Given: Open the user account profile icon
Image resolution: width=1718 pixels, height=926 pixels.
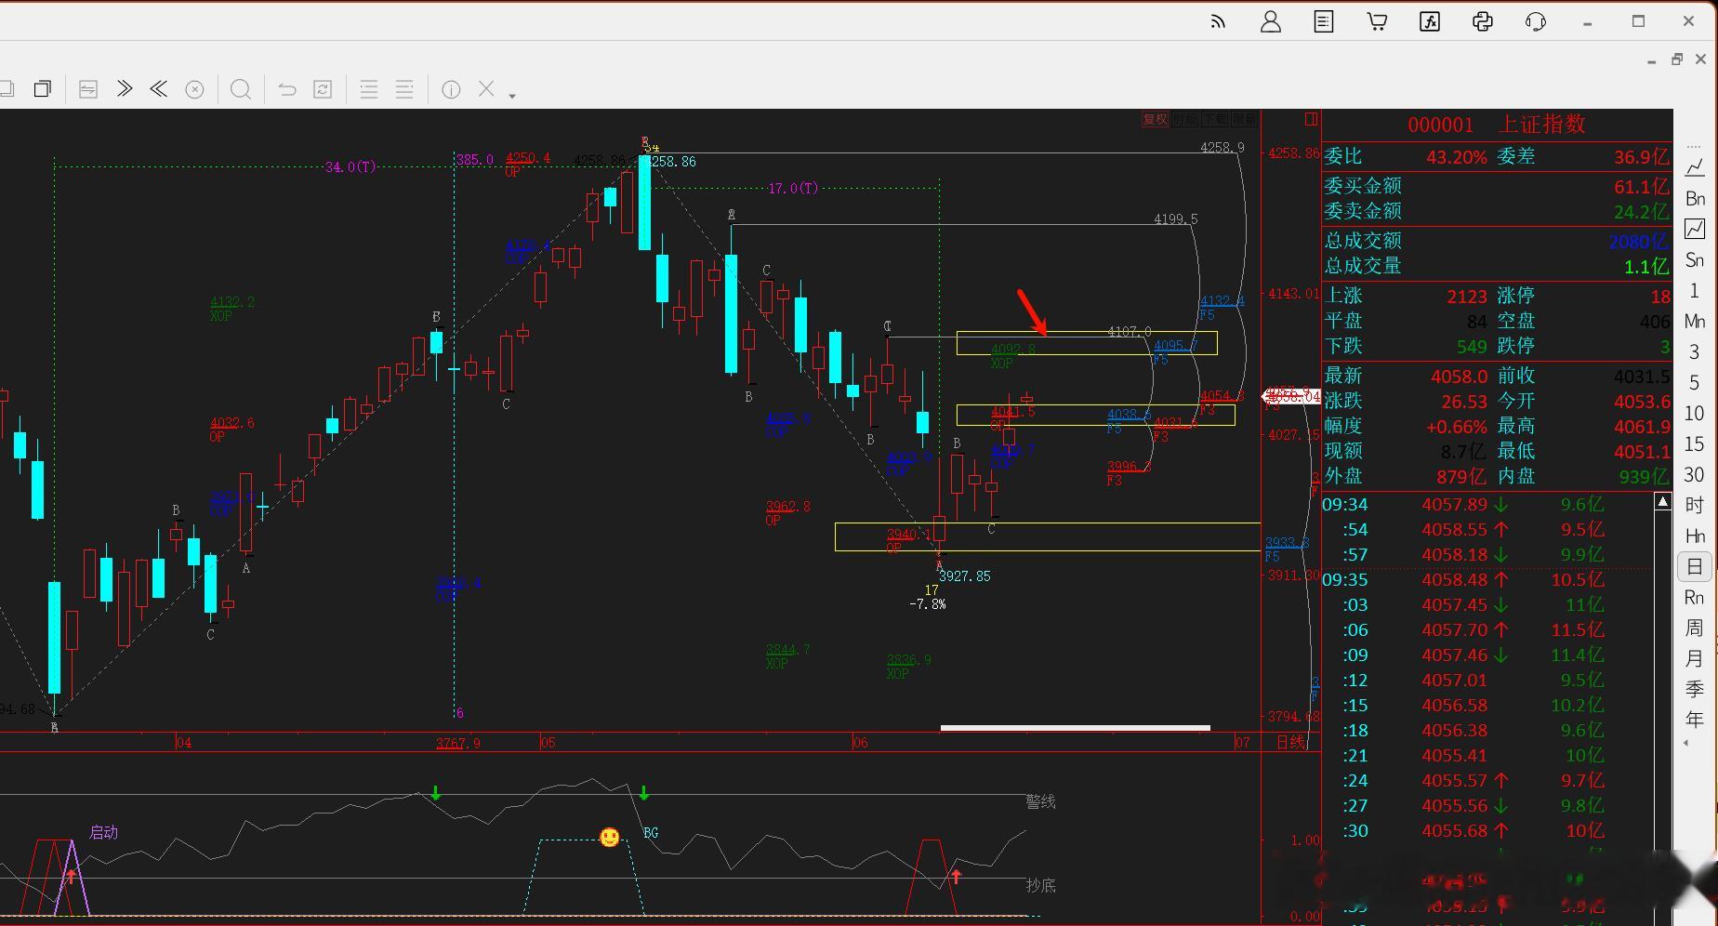Looking at the screenshot, I should click(x=1270, y=21).
